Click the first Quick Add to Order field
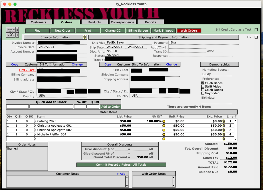The height and width of the screenshot is (190, 263). click(17, 107)
